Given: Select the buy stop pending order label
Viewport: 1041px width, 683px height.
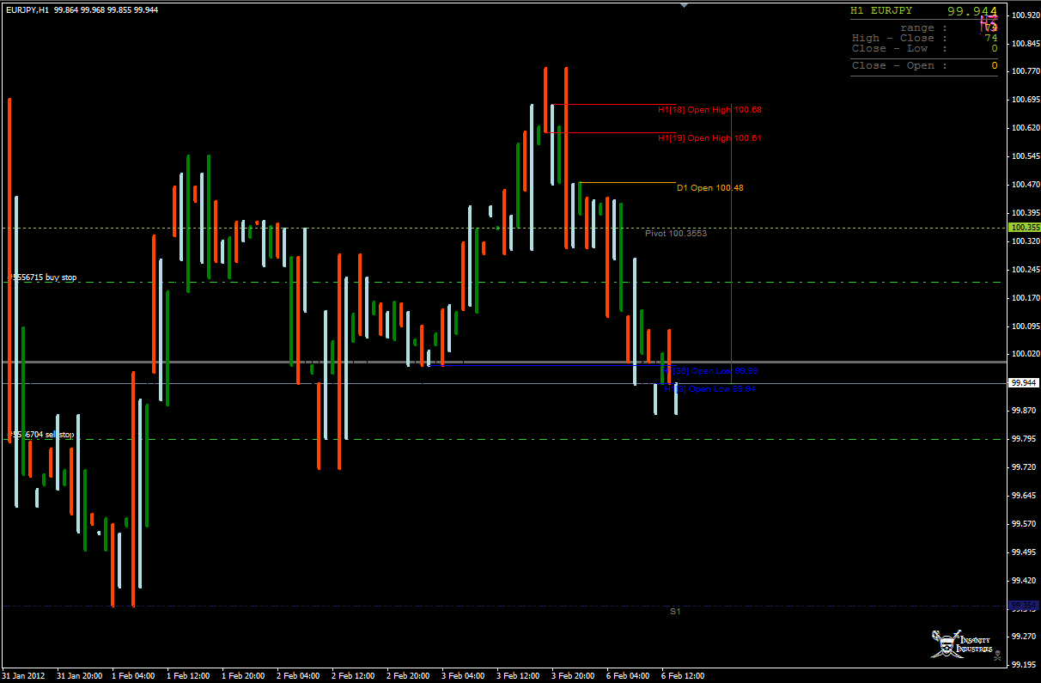Looking at the screenshot, I should [x=43, y=277].
